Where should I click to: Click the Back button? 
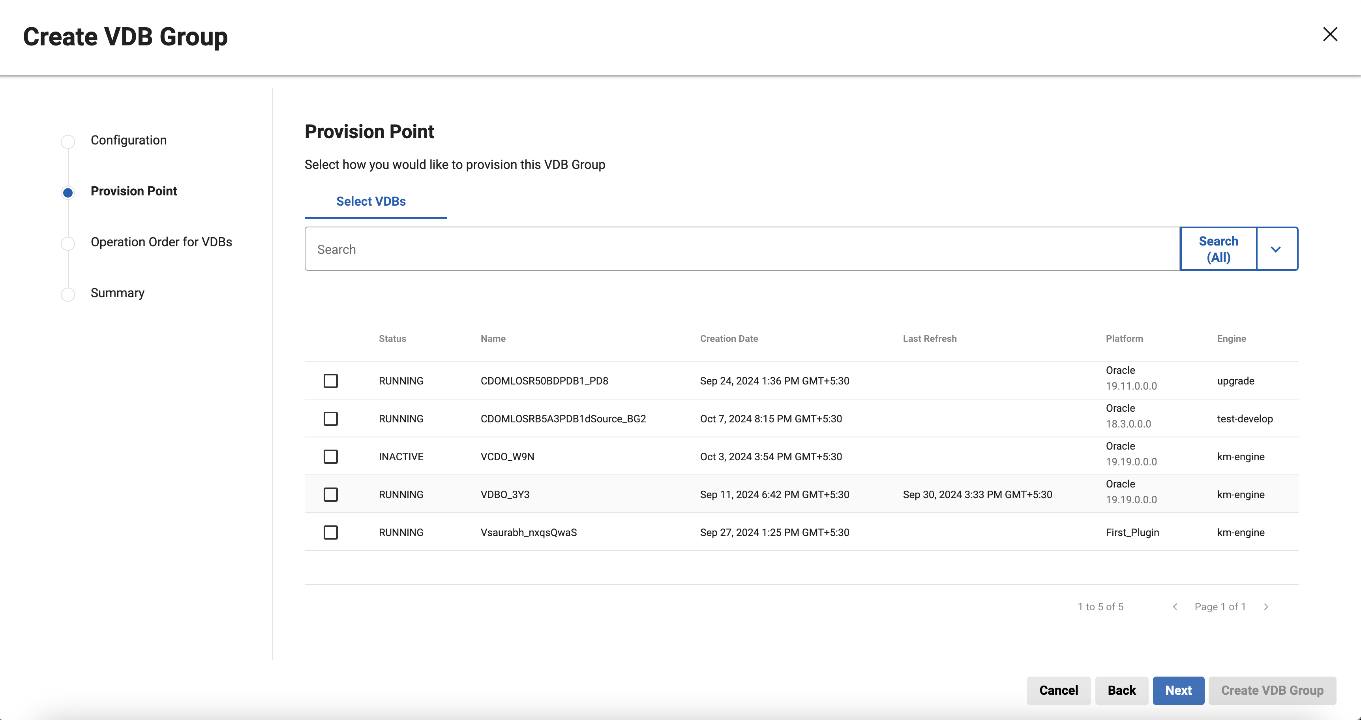[x=1121, y=690]
